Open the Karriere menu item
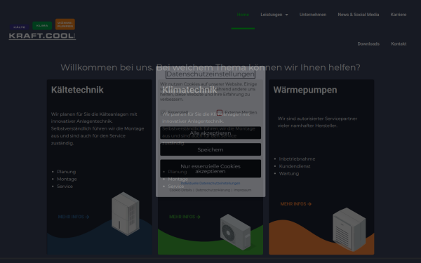 coord(399,15)
